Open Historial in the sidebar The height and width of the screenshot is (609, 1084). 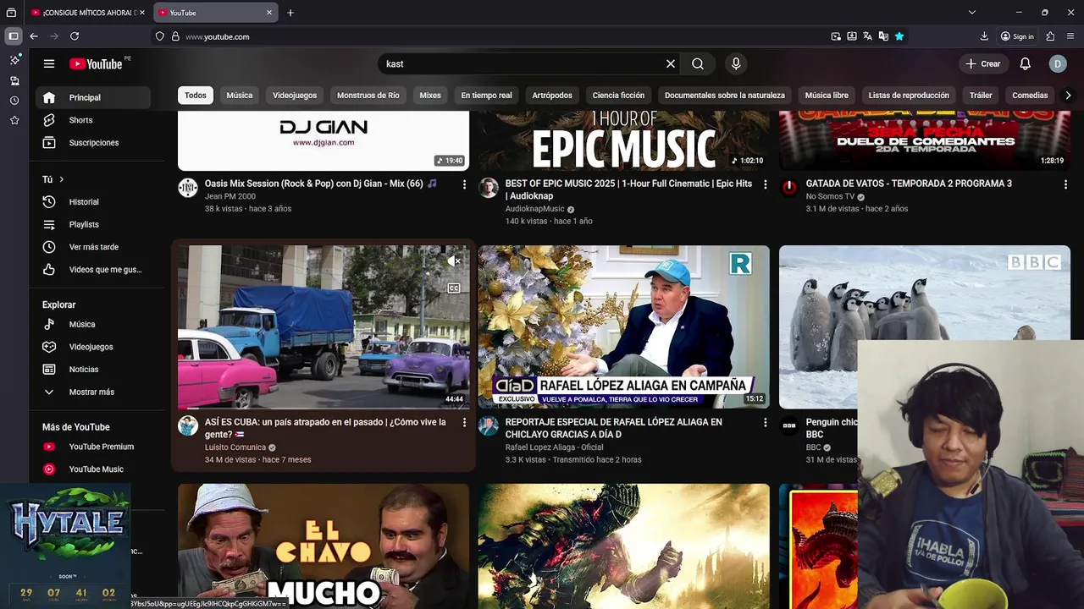pos(93,202)
